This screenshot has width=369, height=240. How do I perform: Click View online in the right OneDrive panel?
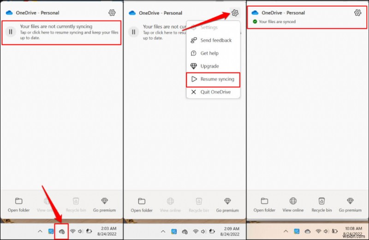coord(293,205)
